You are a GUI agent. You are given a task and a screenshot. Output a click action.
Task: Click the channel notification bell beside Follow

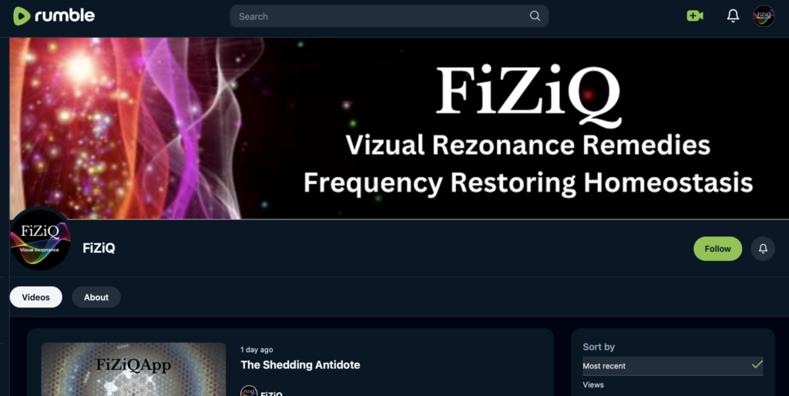(x=763, y=249)
